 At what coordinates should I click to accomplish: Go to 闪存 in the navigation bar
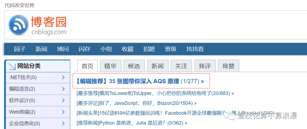tap(84, 49)
